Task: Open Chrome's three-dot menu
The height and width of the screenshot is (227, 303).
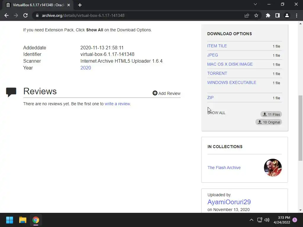Action: (296, 15)
